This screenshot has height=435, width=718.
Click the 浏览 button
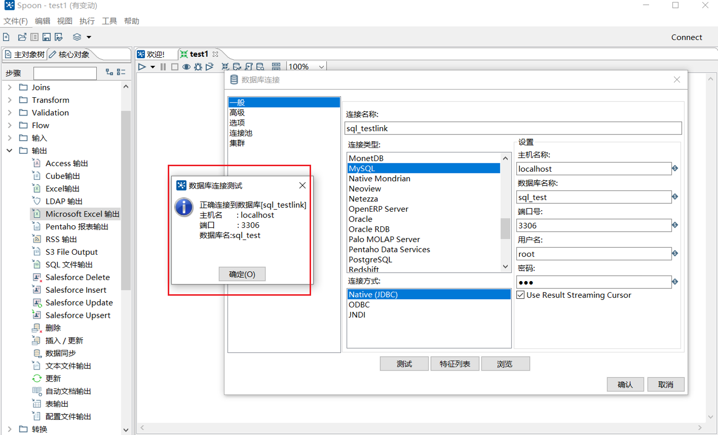(x=505, y=364)
